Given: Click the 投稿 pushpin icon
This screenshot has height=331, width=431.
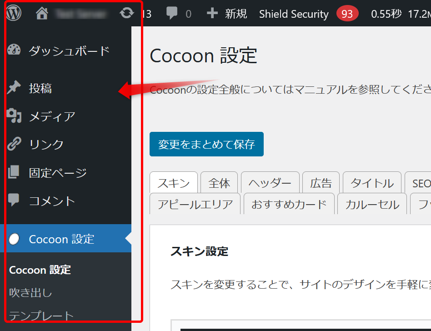Looking at the screenshot, I should point(14,87).
